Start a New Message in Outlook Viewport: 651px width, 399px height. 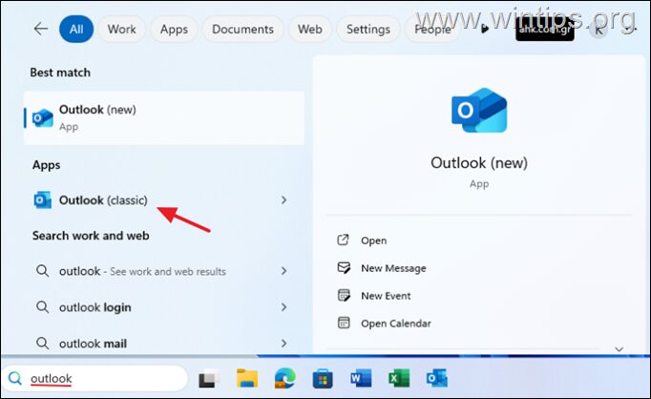tap(393, 268)
